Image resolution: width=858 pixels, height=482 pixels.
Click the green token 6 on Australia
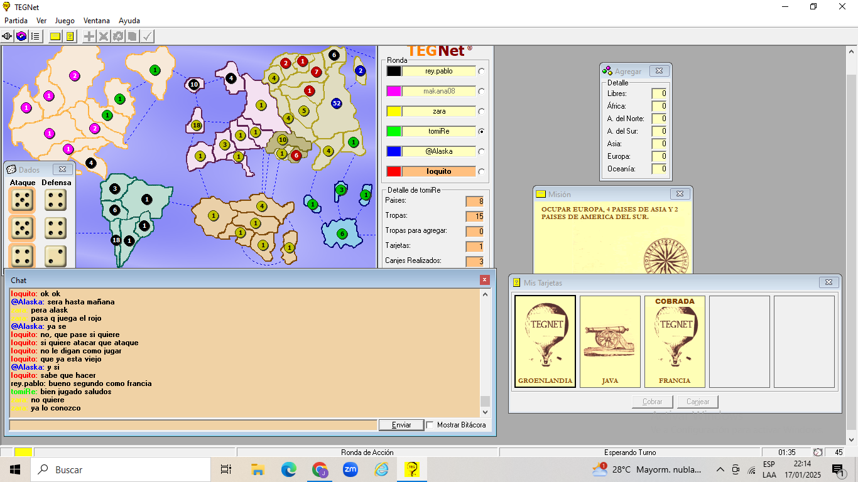click(x=342, y=234)
